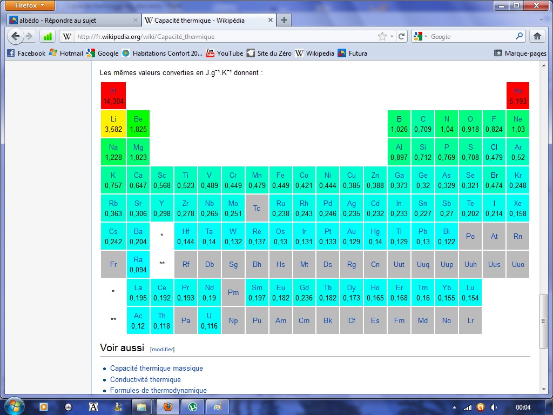
Task: Open the Facebook bookmark
Action: 26,53
